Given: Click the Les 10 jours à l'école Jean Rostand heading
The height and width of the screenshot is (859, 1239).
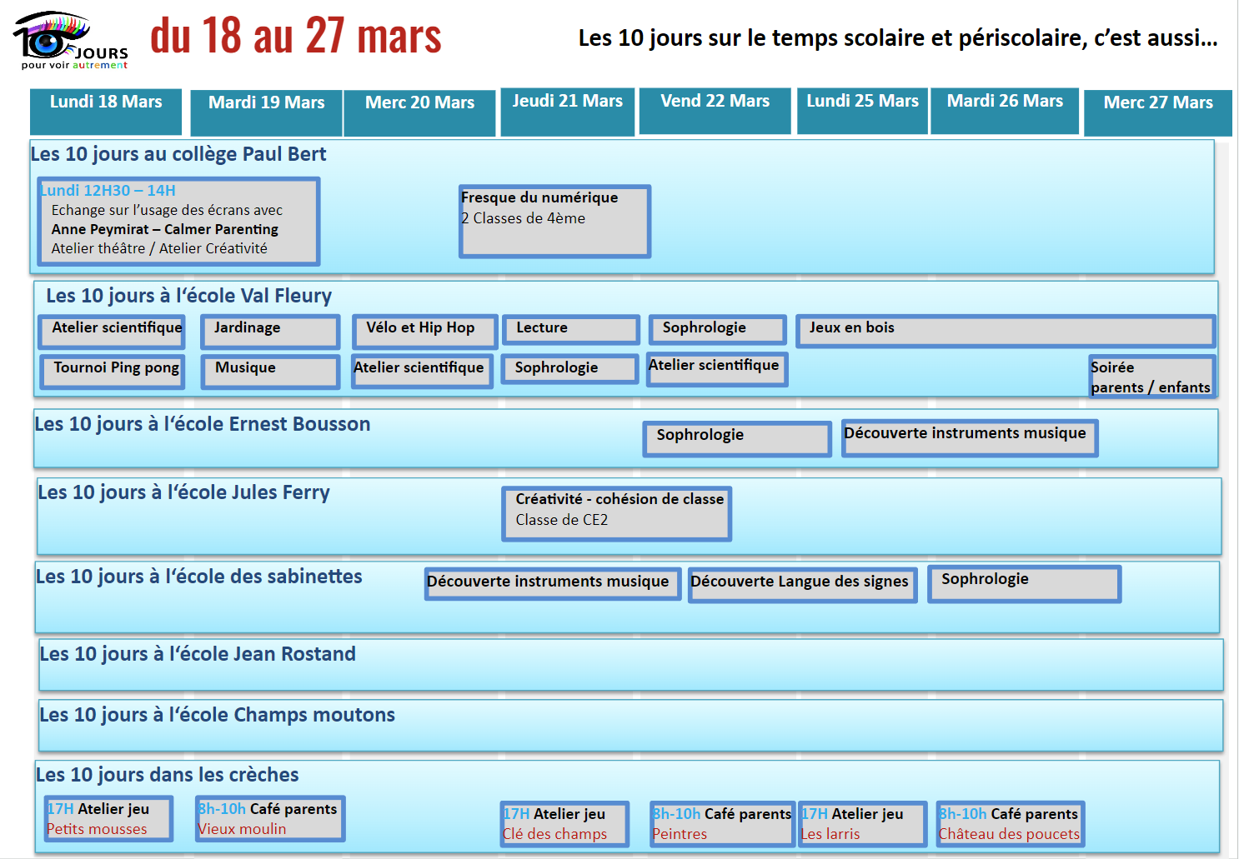Looking at the screenshot, I should tap(198, 654).
